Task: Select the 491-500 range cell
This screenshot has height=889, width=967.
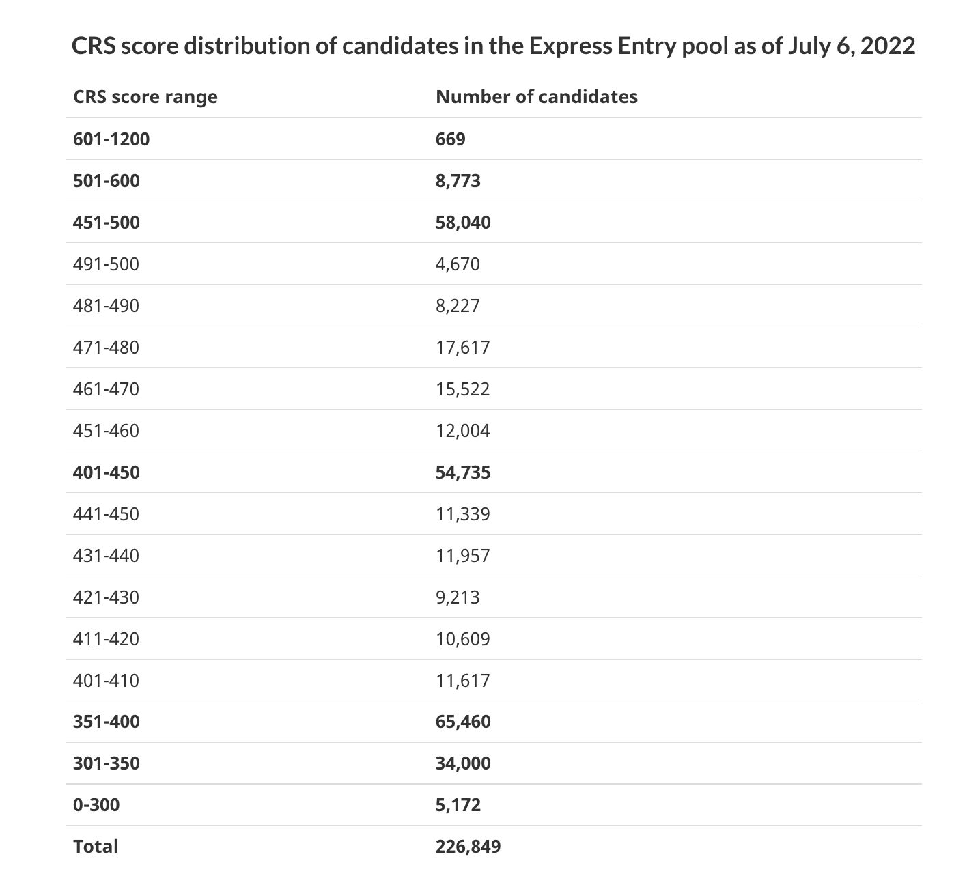Action: point(106,264)
